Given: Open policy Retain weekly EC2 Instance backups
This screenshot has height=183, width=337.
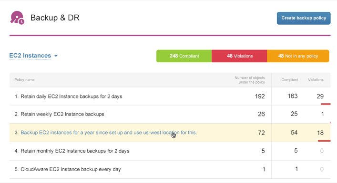Looking at the screenshot, I should pos(62,114).
